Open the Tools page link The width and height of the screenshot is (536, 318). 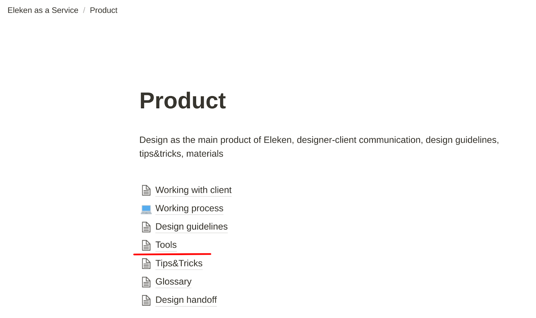pos(166,245)
